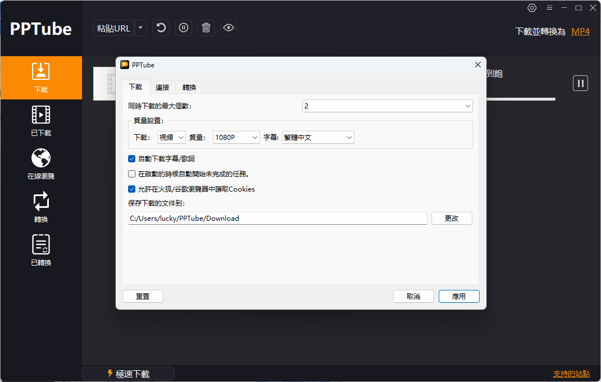Click the pause all icon in toolbar
Viewport: 601px width, 382px height.
coord(184,28)
